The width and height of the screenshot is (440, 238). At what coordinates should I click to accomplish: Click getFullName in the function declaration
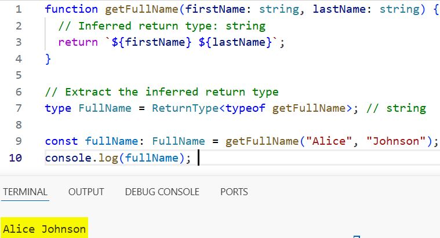click(141, 9)
